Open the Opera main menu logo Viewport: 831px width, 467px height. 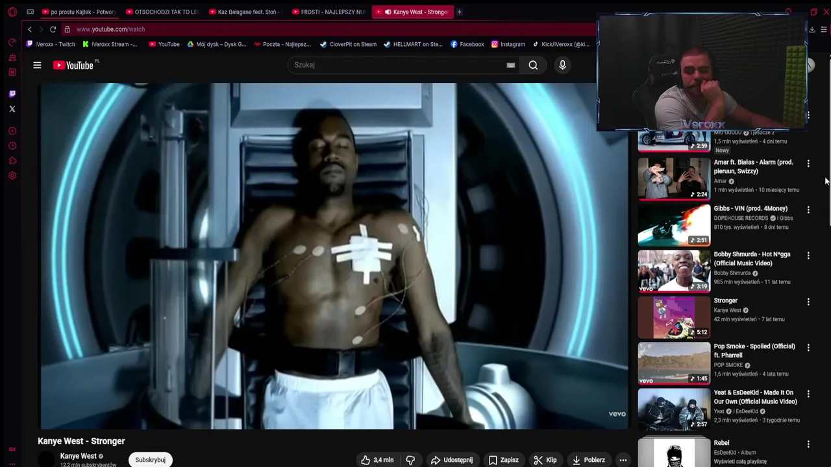coord(12,12)
